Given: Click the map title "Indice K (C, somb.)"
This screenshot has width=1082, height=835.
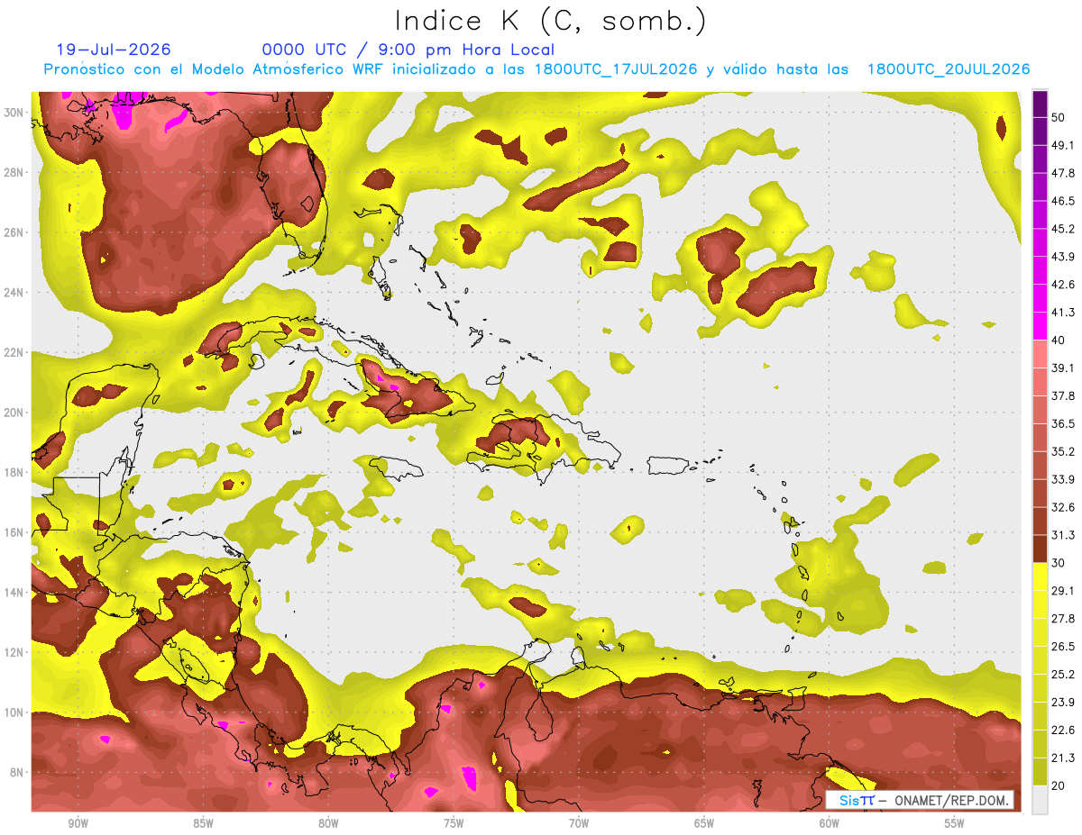Looking at the screenshot, I should pos(550,21).
